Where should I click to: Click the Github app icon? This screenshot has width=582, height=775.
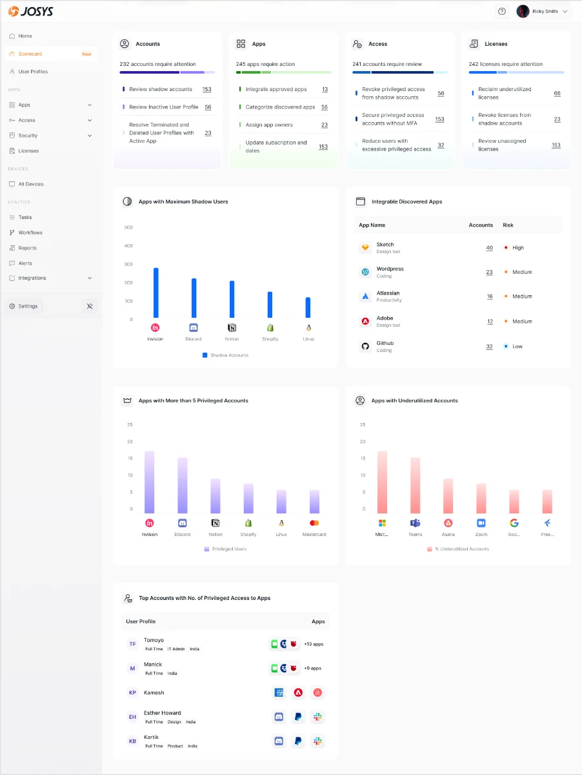tap(365, 346)
